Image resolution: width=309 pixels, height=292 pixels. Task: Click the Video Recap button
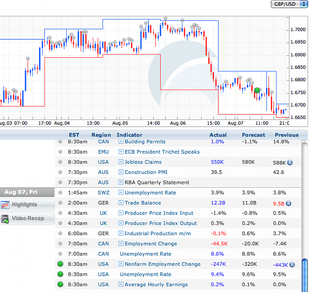[x=27, y=218]
